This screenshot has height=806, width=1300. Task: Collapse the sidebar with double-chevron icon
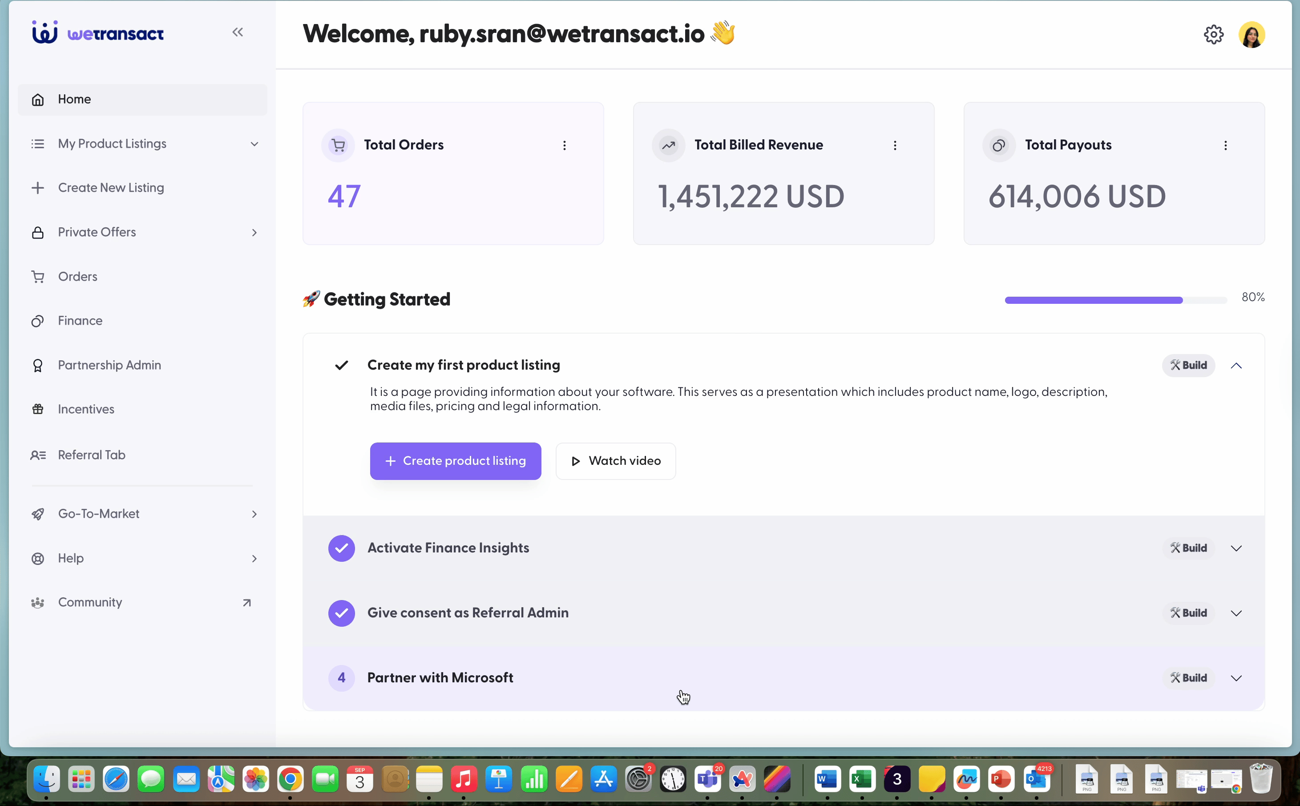(238, 32)
